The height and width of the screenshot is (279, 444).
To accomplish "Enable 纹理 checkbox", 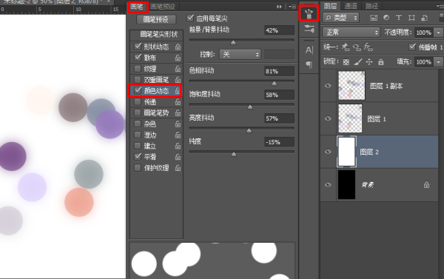I will (138, 69).
